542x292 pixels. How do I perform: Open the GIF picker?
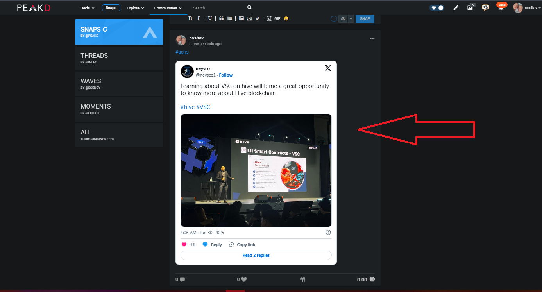click(277, 18)
